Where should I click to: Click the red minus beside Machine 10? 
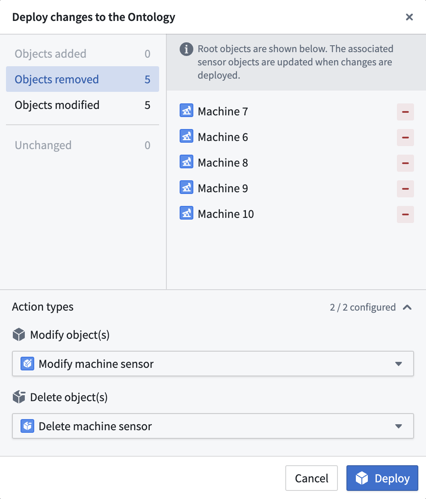(405, 214)
